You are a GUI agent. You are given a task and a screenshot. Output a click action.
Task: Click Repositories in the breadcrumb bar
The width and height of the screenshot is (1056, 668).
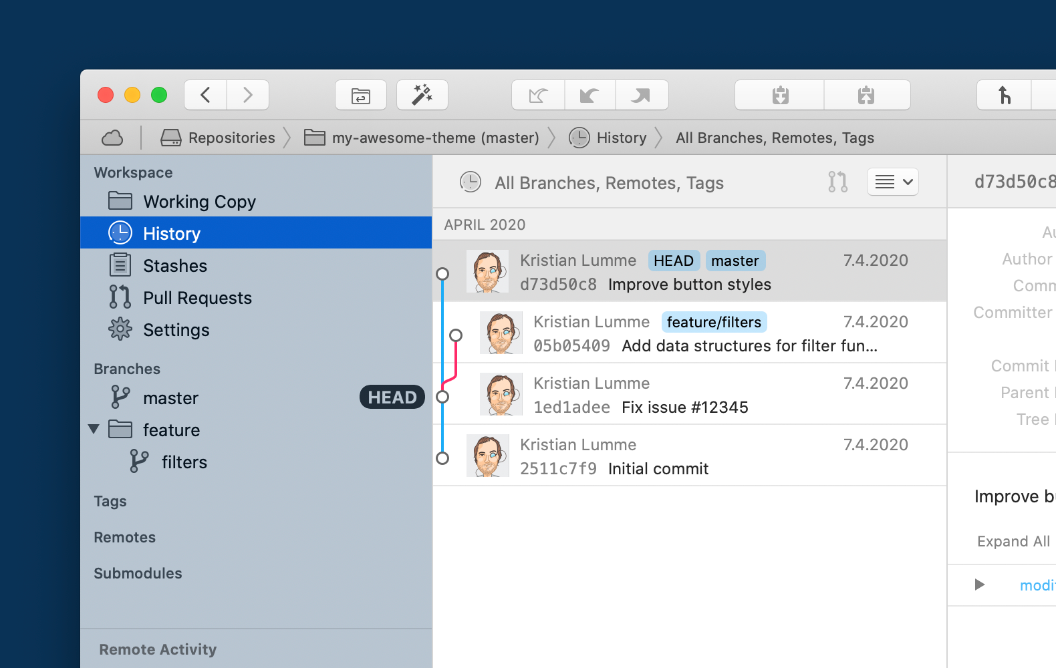[x=231, y=138]
